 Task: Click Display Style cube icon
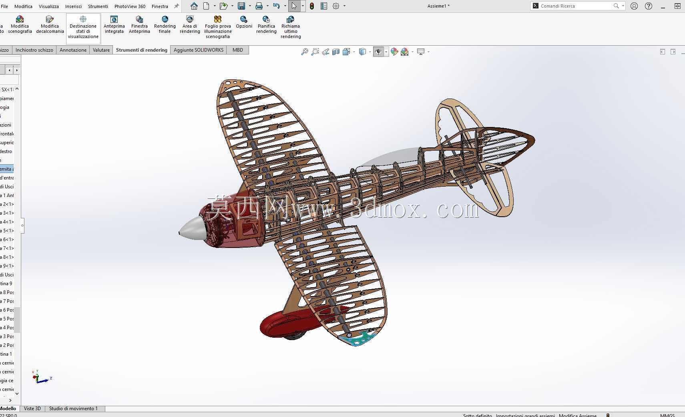point(362,52)
